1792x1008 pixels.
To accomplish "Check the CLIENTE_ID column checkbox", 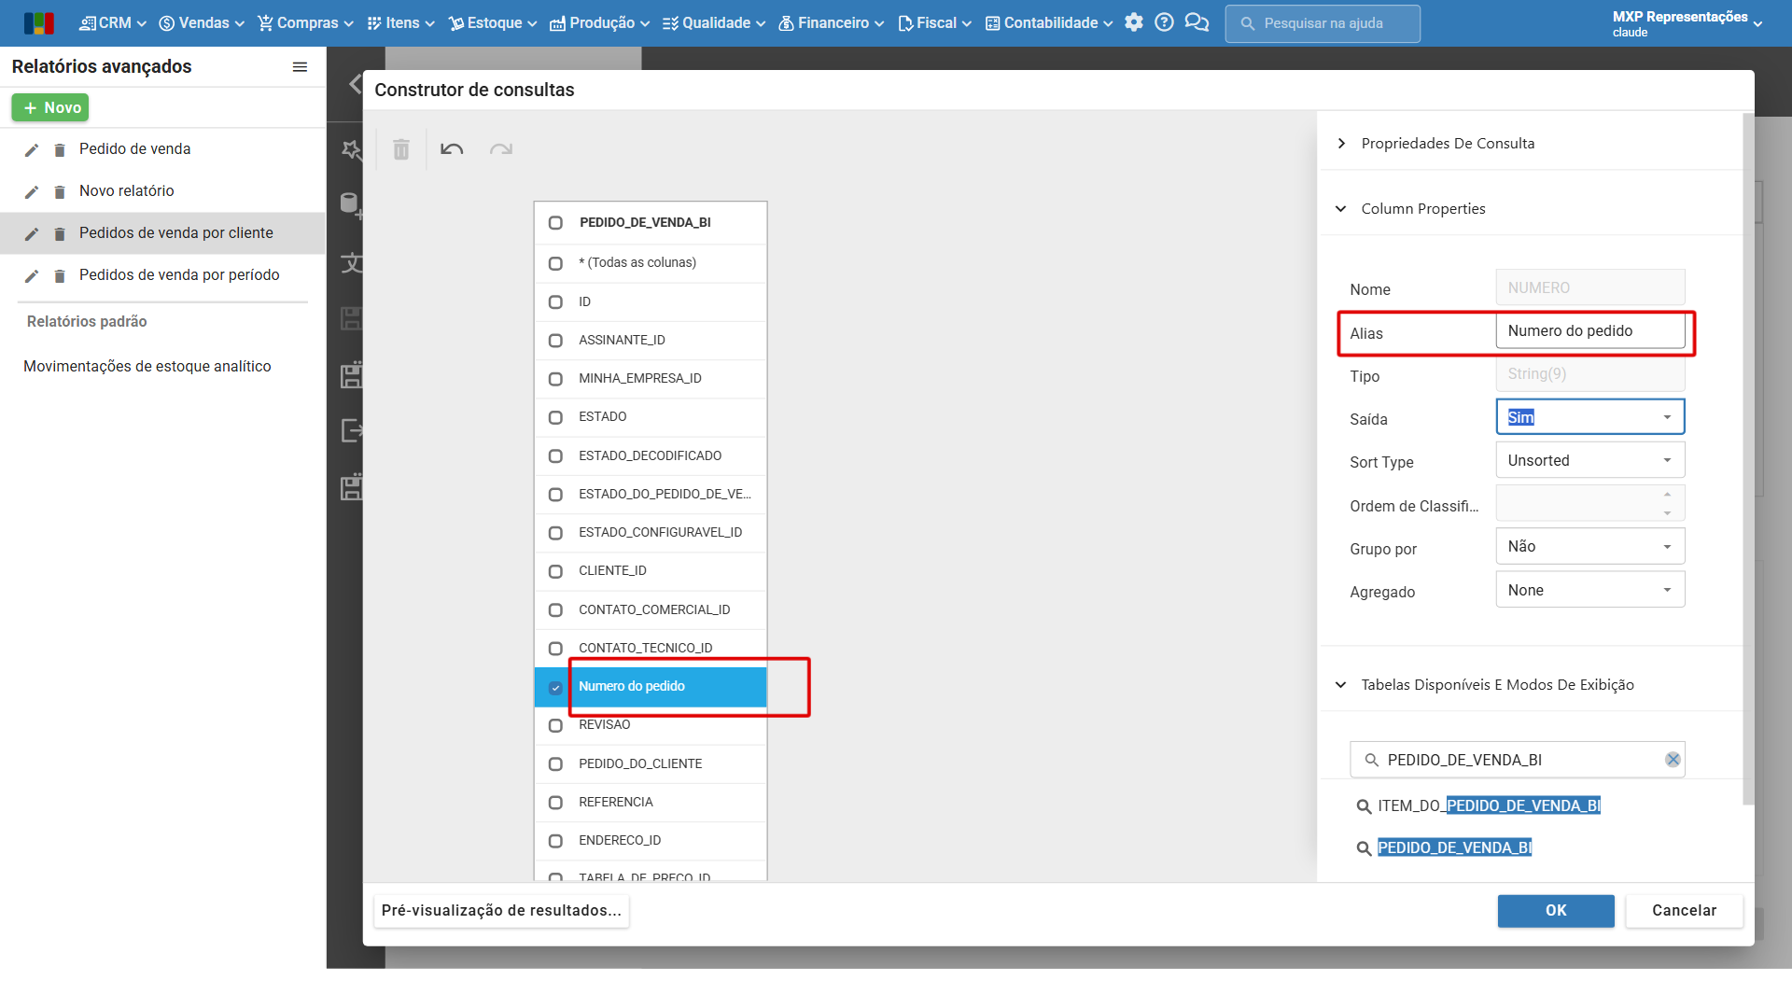I will click(555, 571).
